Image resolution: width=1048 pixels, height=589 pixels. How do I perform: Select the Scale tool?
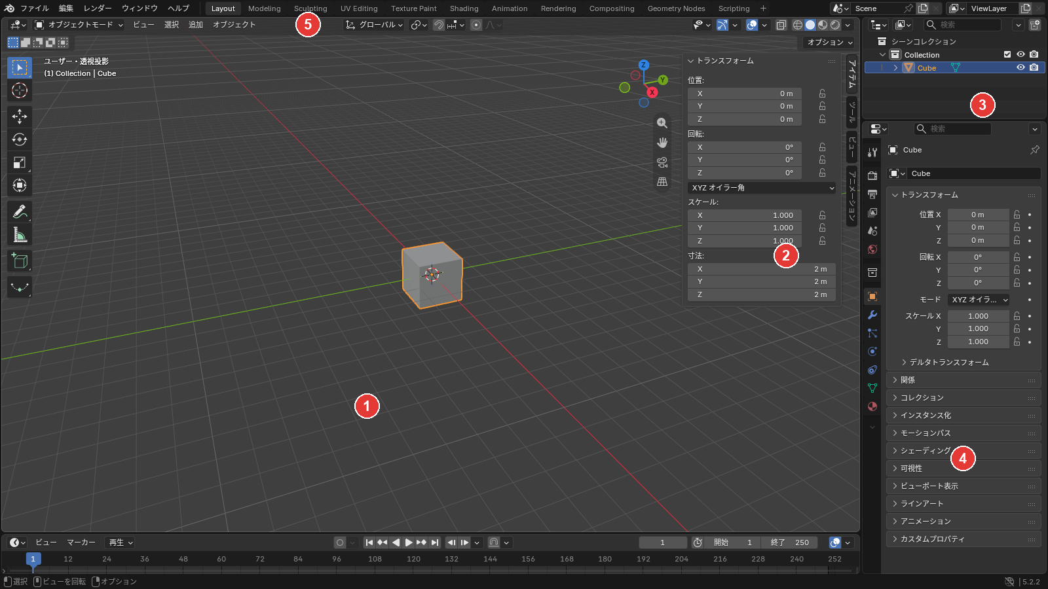click(20, 162)
